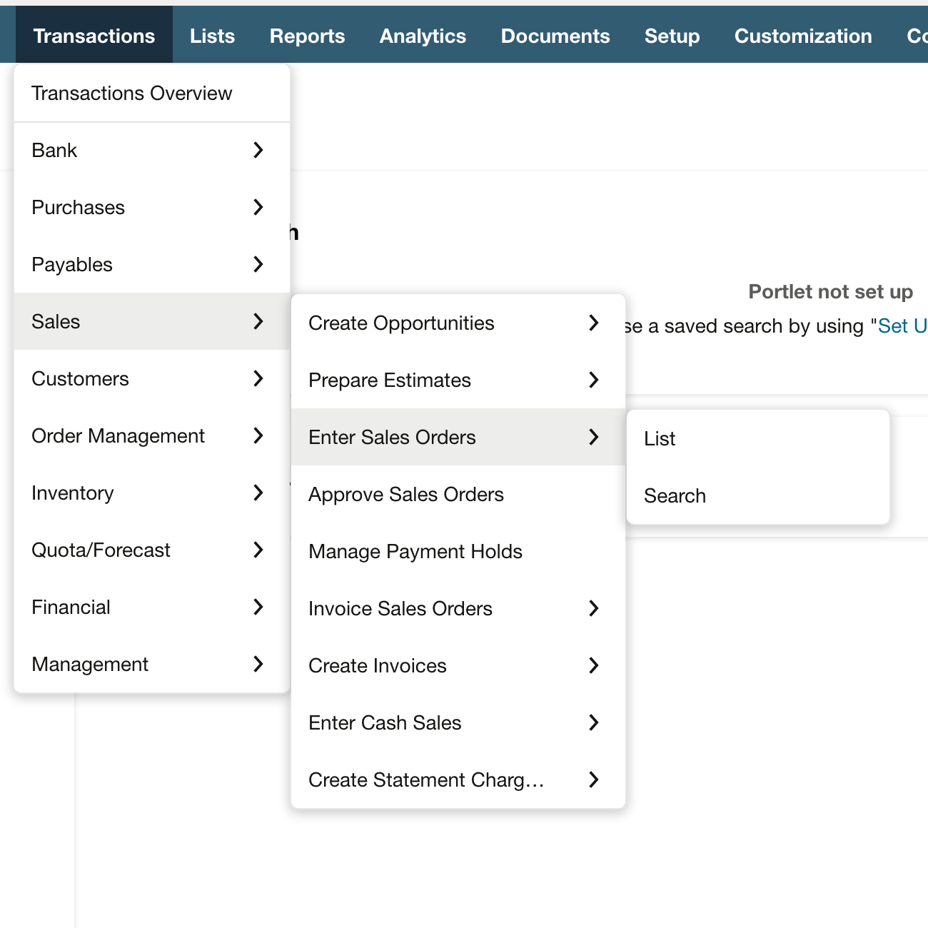Image resolution: width=928 pixels, height=928 pixels.
Task: Open the Setup navigation tab
Action: coord(672,36)
